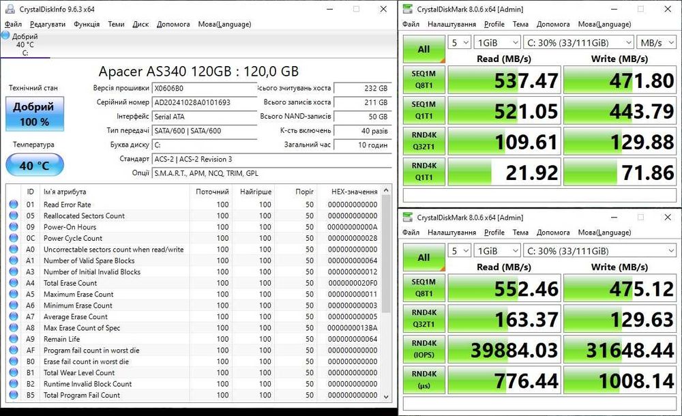Image resolution: width=682 pixels, height=416 pixels.
Task: Click firmware version field X0606B0
Action: click(x=205, y=88)
